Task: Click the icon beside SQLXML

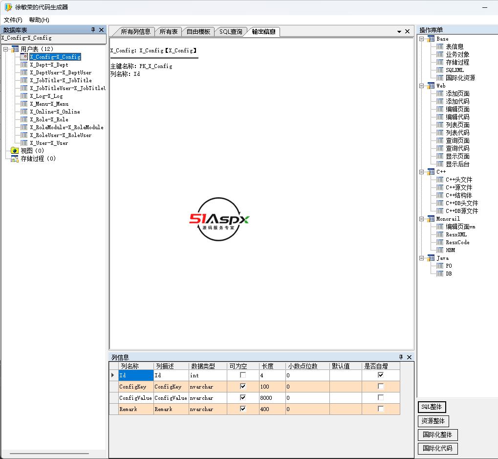Action: tap(439, 70)
